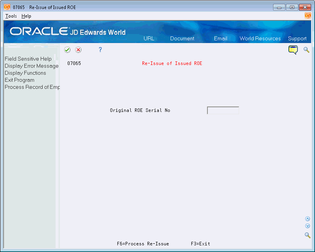The width and height of the screenshot is (315, 252).
Task: Focus the Original ROE Serial No field
Action: [223, 110]
